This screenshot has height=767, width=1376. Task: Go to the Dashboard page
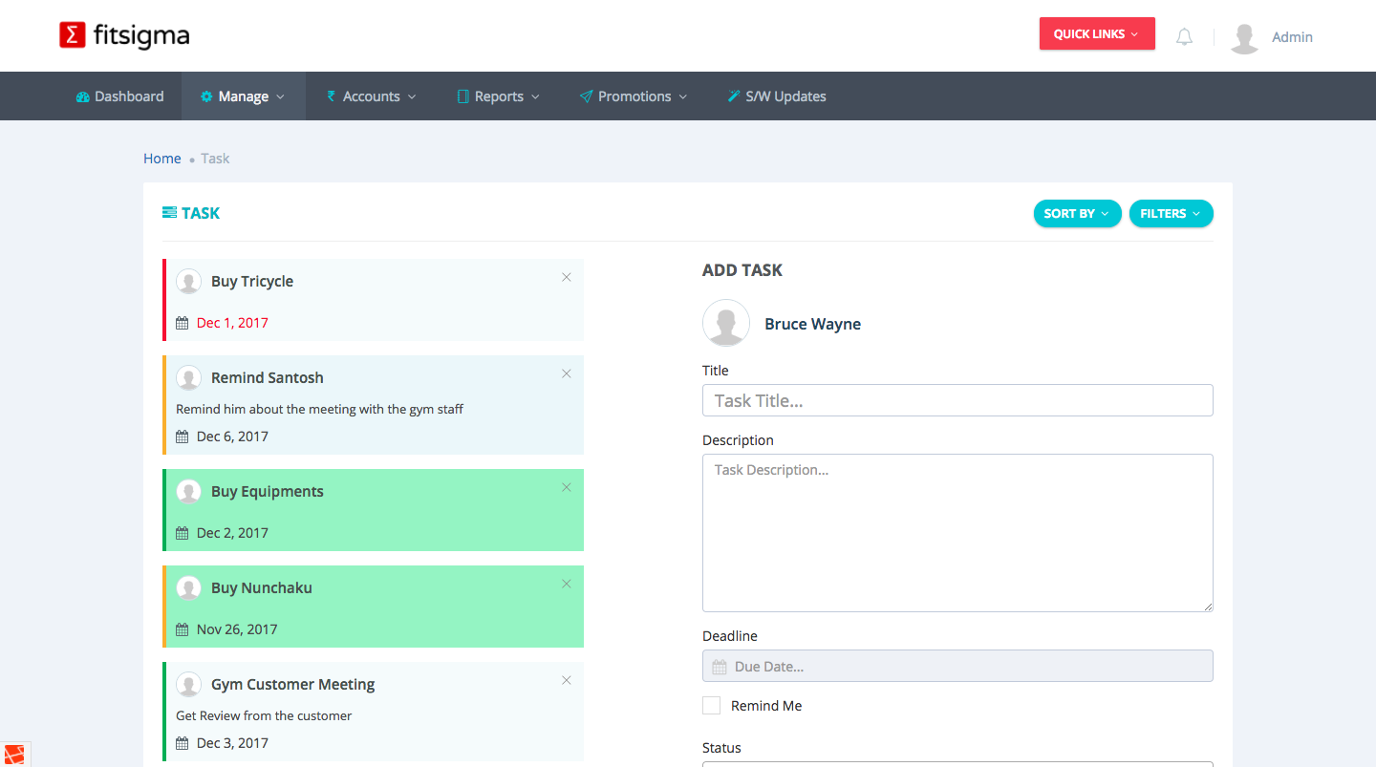pos(119,96)
